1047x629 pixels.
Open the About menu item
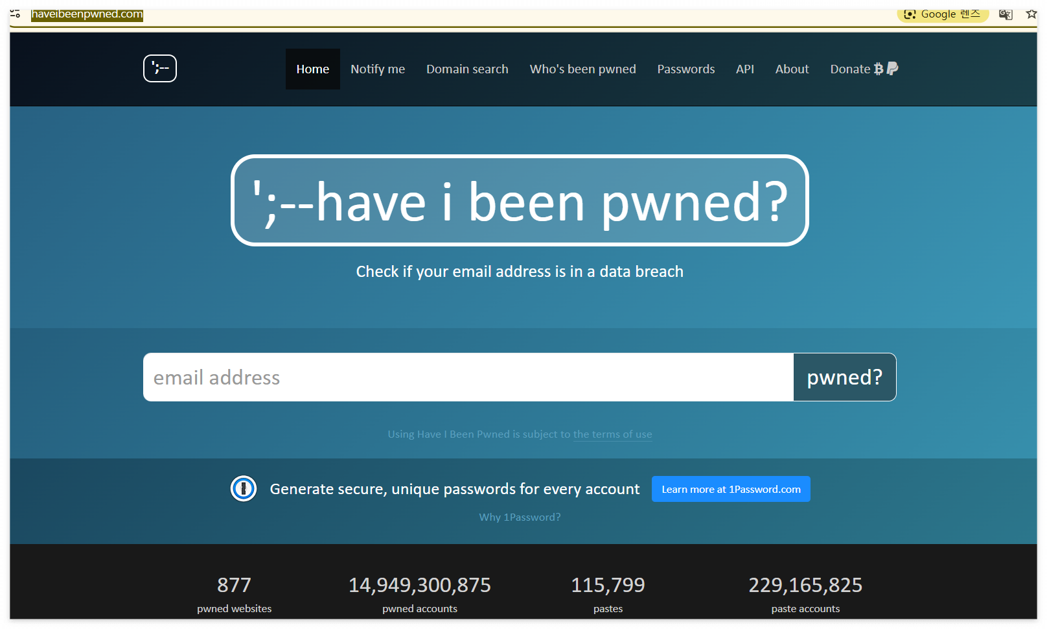tap(792, 69)
